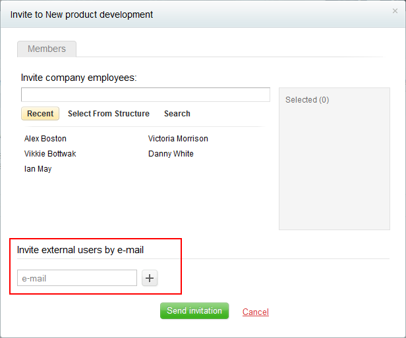The height and width of the screenshot is (338, 406).
Task: Focus the company employees input field
Action: click(146, 95)
